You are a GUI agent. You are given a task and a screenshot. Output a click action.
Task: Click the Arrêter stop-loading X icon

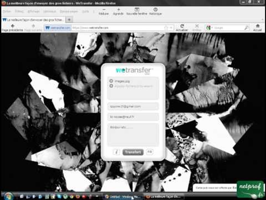click(x=197, y=28)
